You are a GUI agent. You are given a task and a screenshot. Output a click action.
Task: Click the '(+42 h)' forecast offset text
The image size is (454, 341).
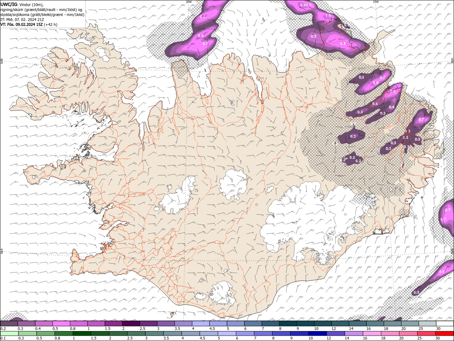point(51,25)
